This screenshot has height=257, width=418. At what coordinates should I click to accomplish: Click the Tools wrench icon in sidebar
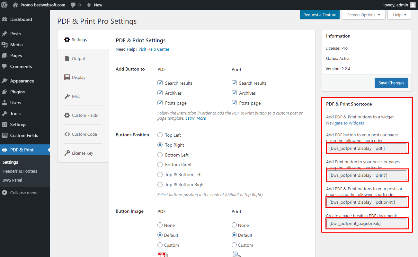click(x=4, y=114)
